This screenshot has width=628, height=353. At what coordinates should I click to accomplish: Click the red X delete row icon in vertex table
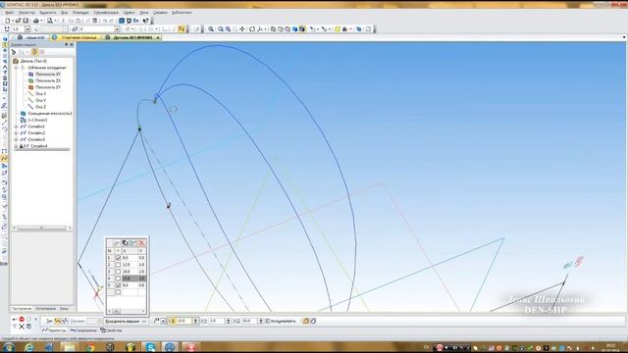tap(141, 242)
